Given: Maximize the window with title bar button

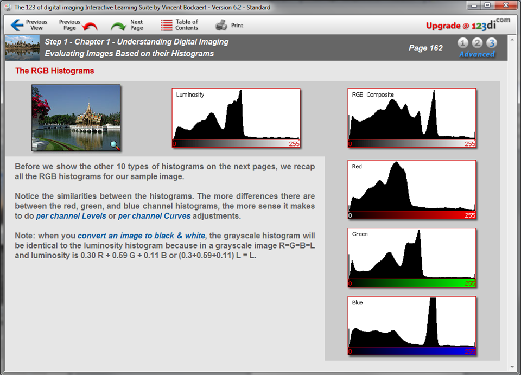Looking at the screenshot, I should point(487,5).
